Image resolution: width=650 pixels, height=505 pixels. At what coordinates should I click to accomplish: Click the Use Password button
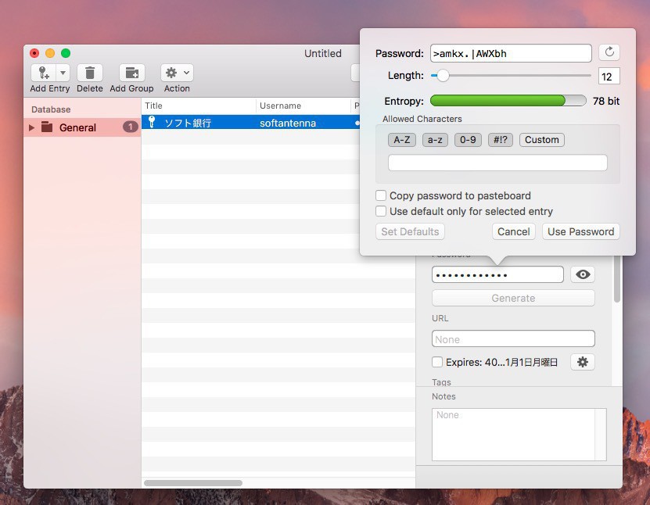click(x=580, y=231)
